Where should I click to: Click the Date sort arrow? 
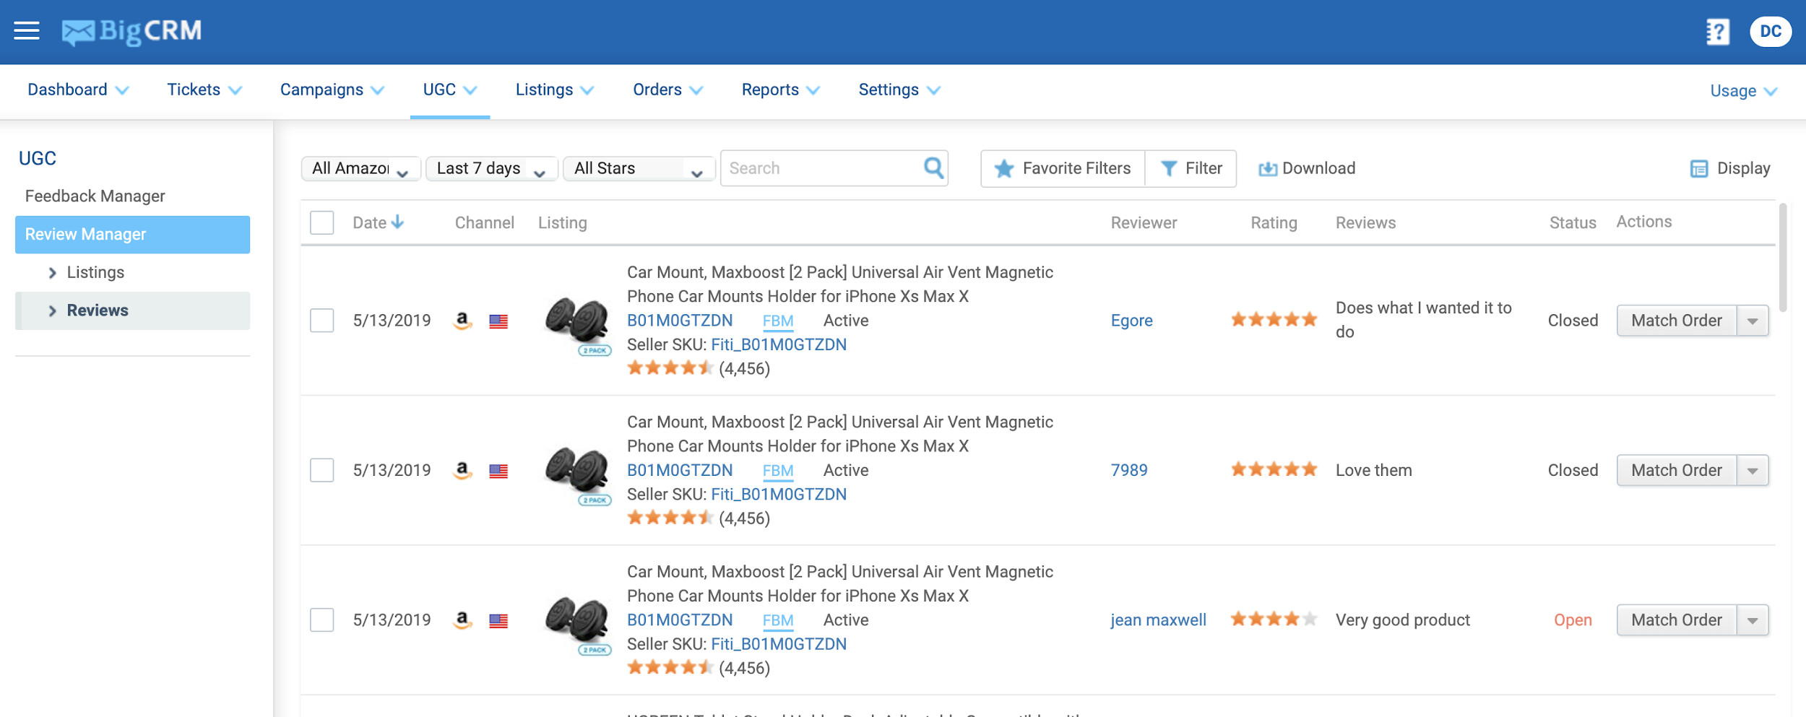coord(397,222)
